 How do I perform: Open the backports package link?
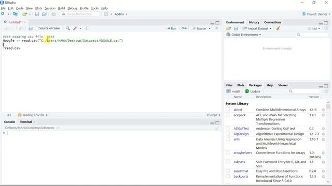pos(241,177)
